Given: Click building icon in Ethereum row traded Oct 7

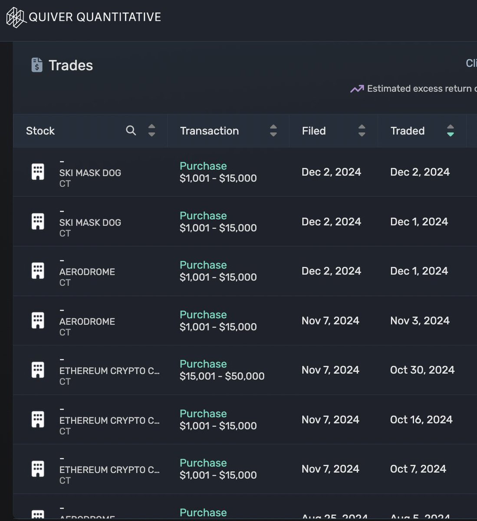Looking at the screenshot, I should coord(38,469).
